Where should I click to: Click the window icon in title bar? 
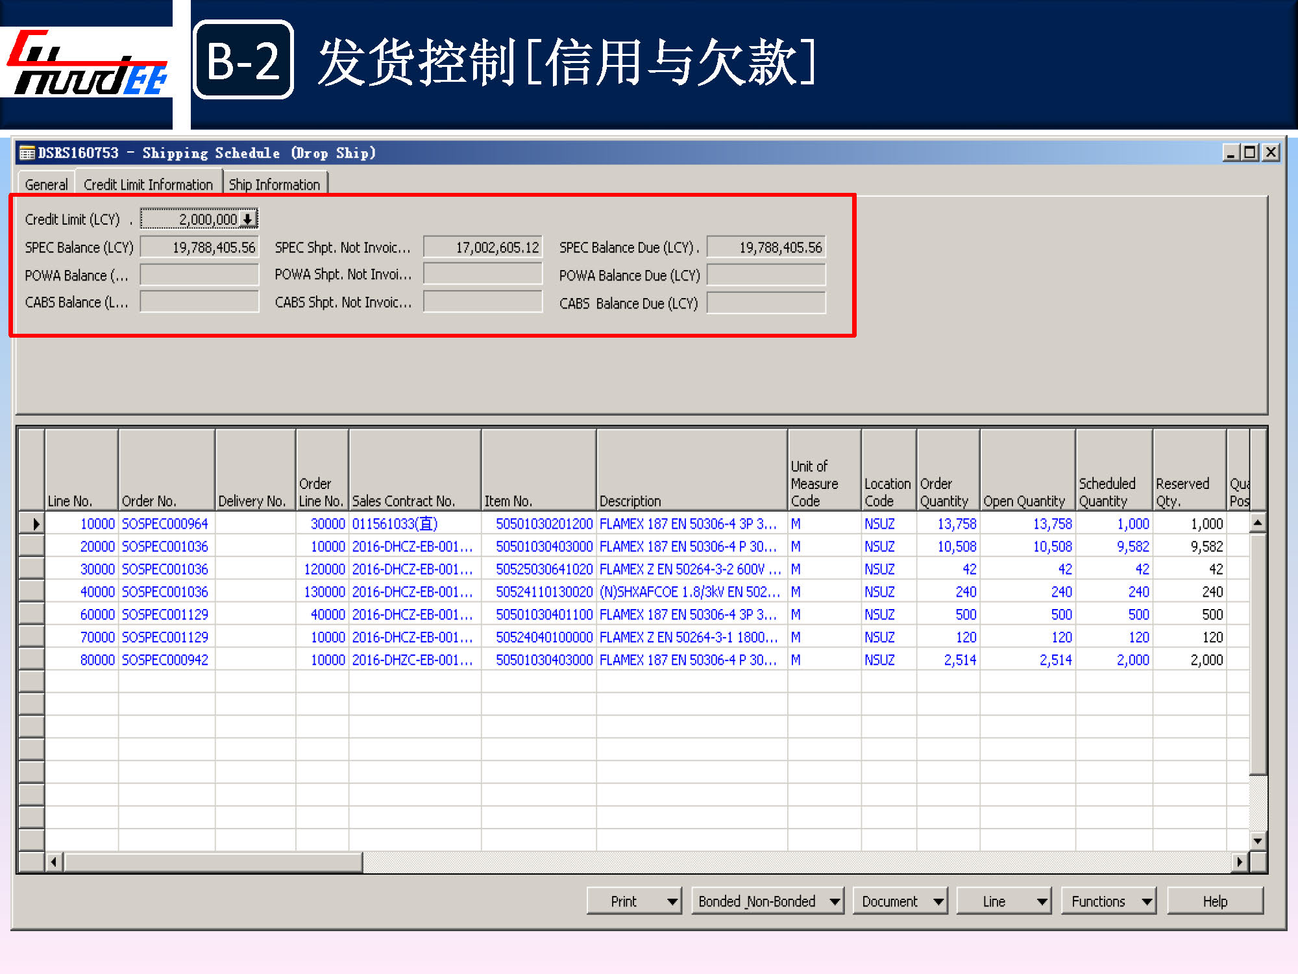27,153
